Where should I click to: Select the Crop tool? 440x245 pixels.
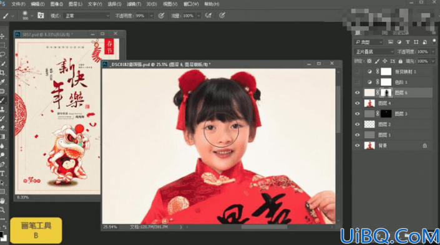tap(2, 72)
